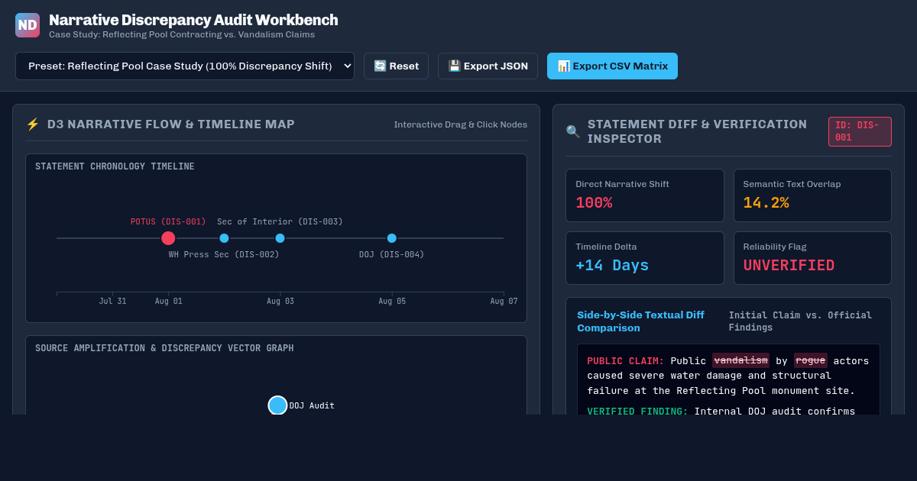Click the DOJ (DIS-004) label

392,254
